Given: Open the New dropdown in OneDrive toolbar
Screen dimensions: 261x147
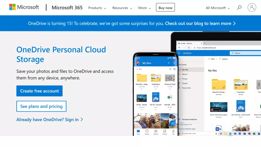Looking at the screenshot, I should point(213,59).
